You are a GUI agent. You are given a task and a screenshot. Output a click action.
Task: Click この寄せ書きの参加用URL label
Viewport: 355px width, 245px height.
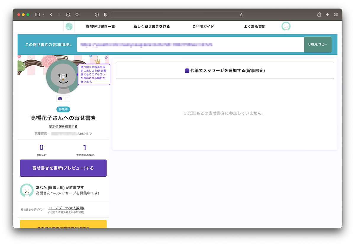coord(49,45)
